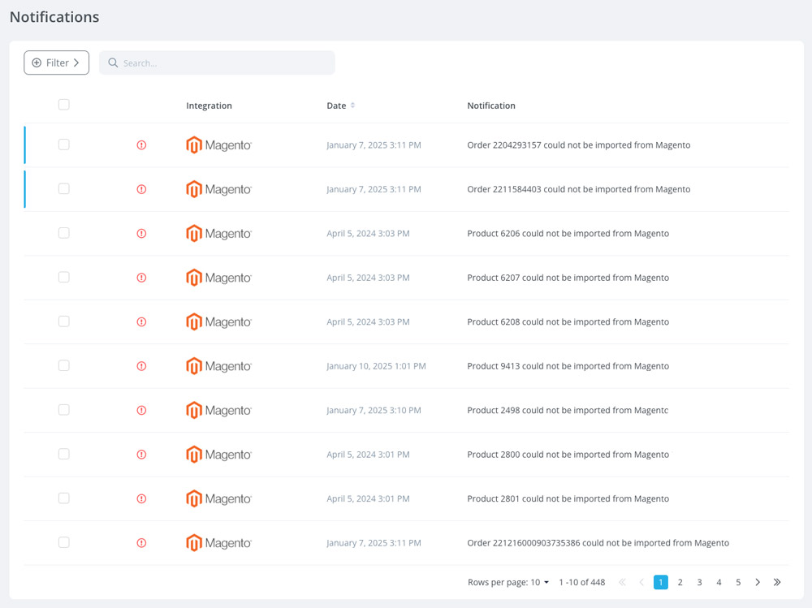Click error icon in Product 2800 row
The image size is (812, 608).
pyautogui.click(x=141, y=455)
